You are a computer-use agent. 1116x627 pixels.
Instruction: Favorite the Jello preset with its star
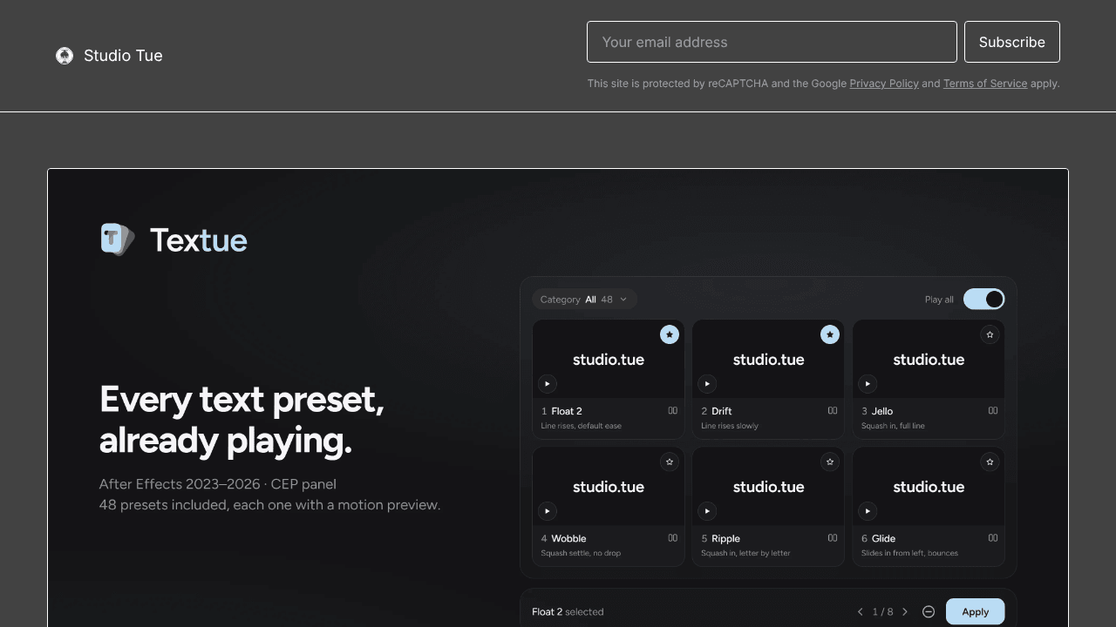990,334
